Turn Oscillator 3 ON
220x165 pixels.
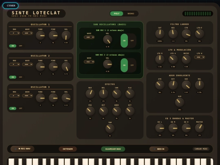[x=13, y=108]
